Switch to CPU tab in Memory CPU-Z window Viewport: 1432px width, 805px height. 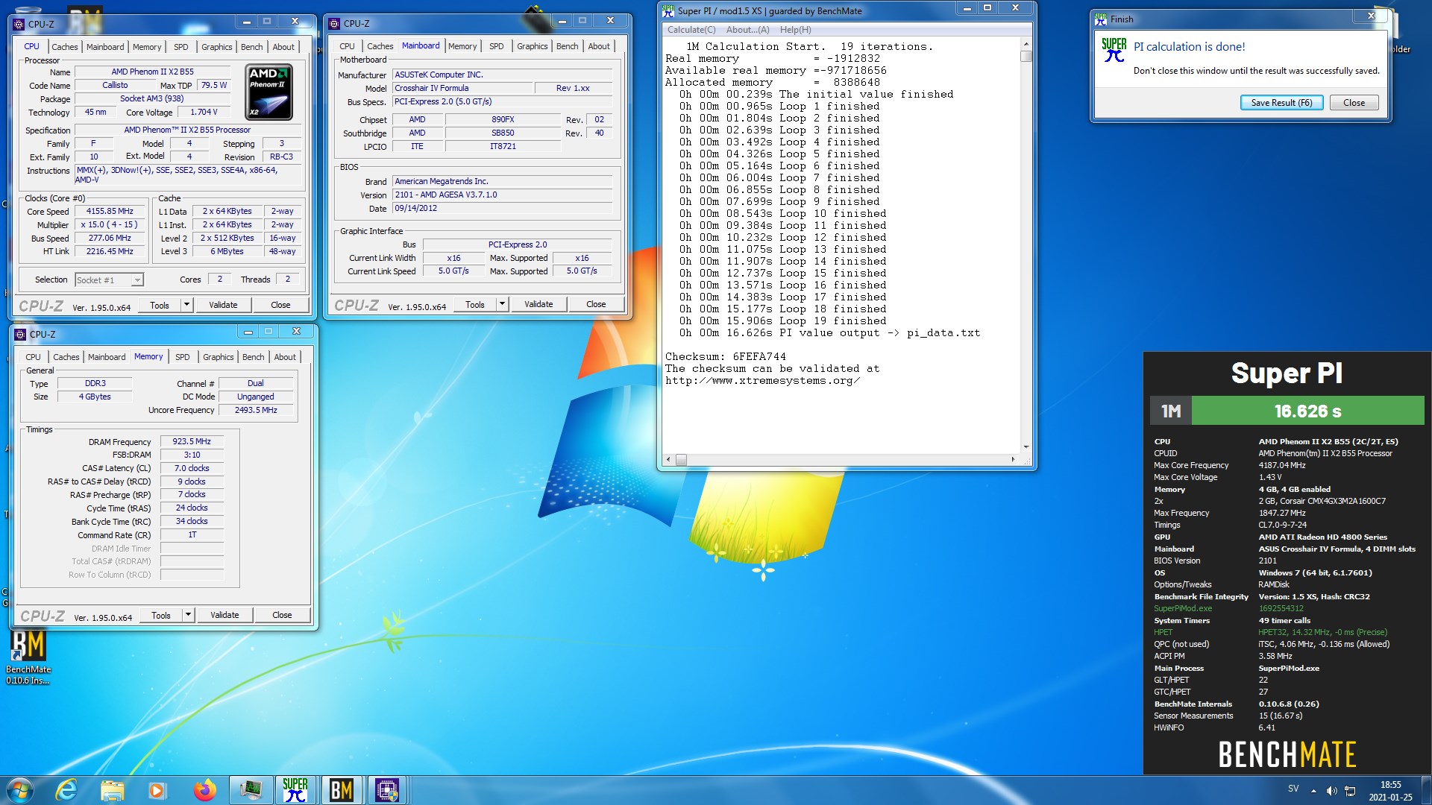click(x=33, y=357)
